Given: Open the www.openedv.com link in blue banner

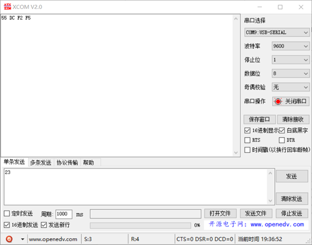Looking at the screenshot, I should tap(277, 224).
